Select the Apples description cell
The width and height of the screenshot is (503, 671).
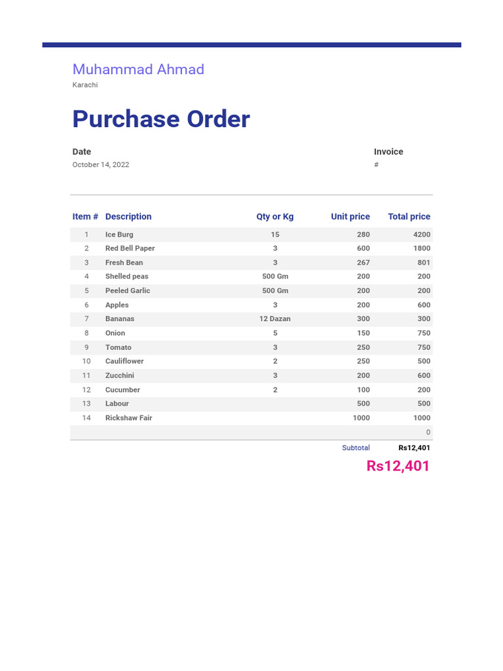click(117, 305)
